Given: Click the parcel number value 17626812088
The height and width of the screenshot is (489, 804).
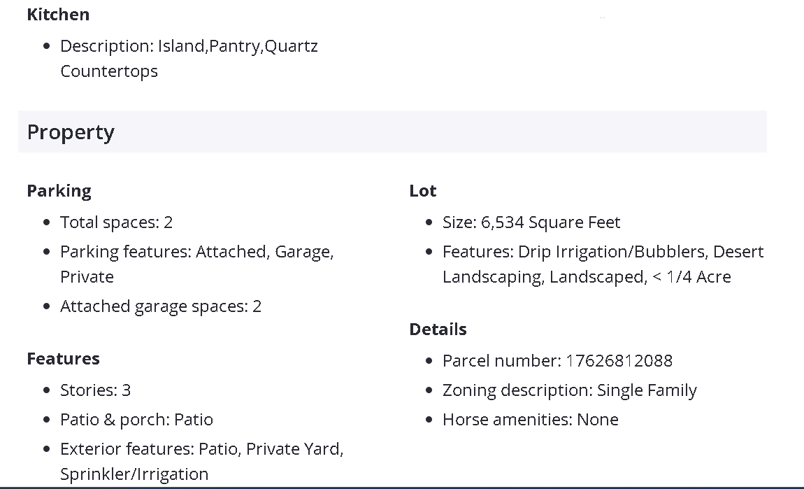Looking at the screenshot, I should [x=619, y=361].
